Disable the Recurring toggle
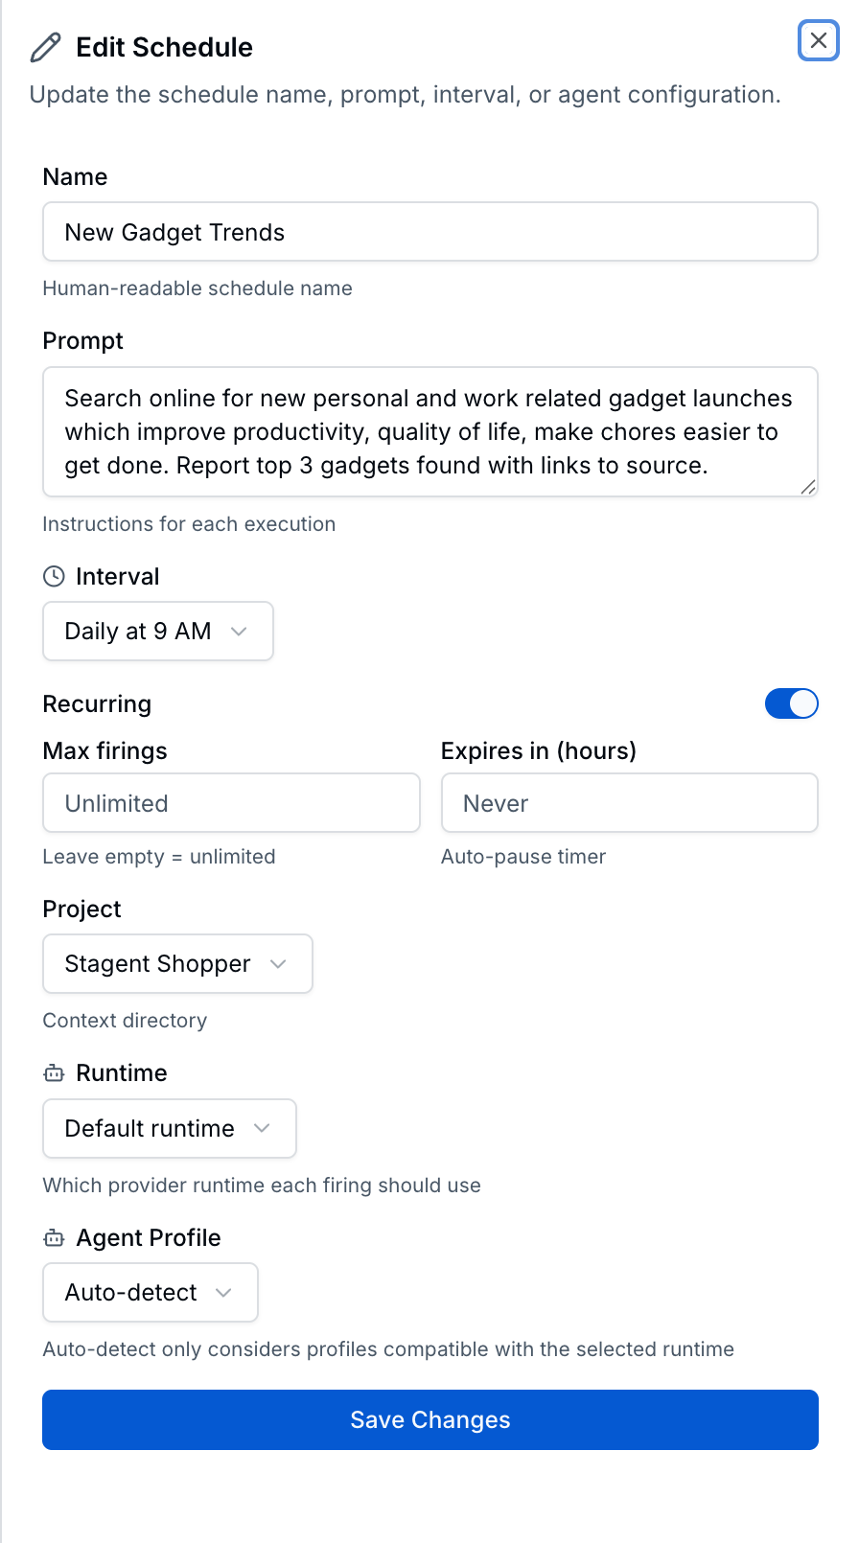 click(x=791, y=703)
